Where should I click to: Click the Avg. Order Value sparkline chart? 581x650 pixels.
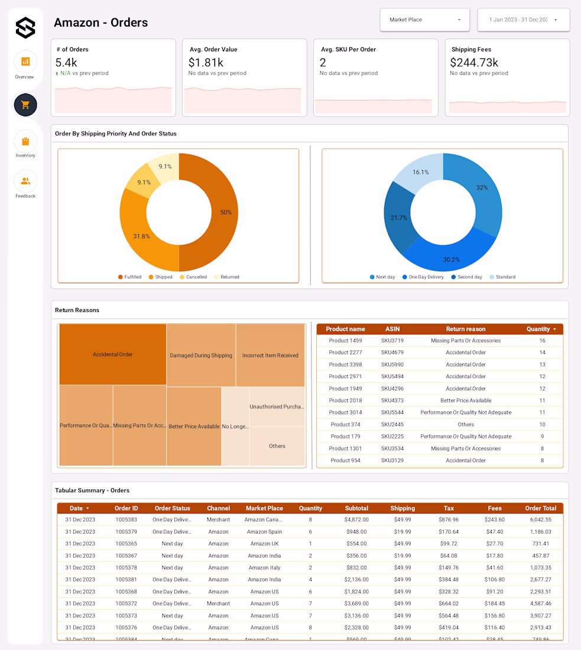click(242, 100)
